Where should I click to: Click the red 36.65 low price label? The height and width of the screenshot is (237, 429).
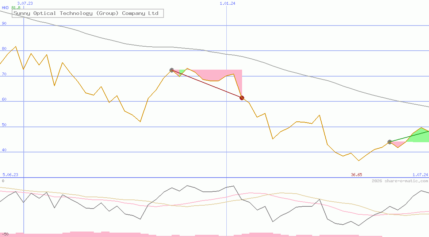[356, 175]
